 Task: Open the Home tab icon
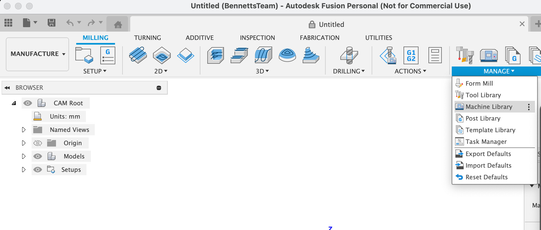[118, 25]
